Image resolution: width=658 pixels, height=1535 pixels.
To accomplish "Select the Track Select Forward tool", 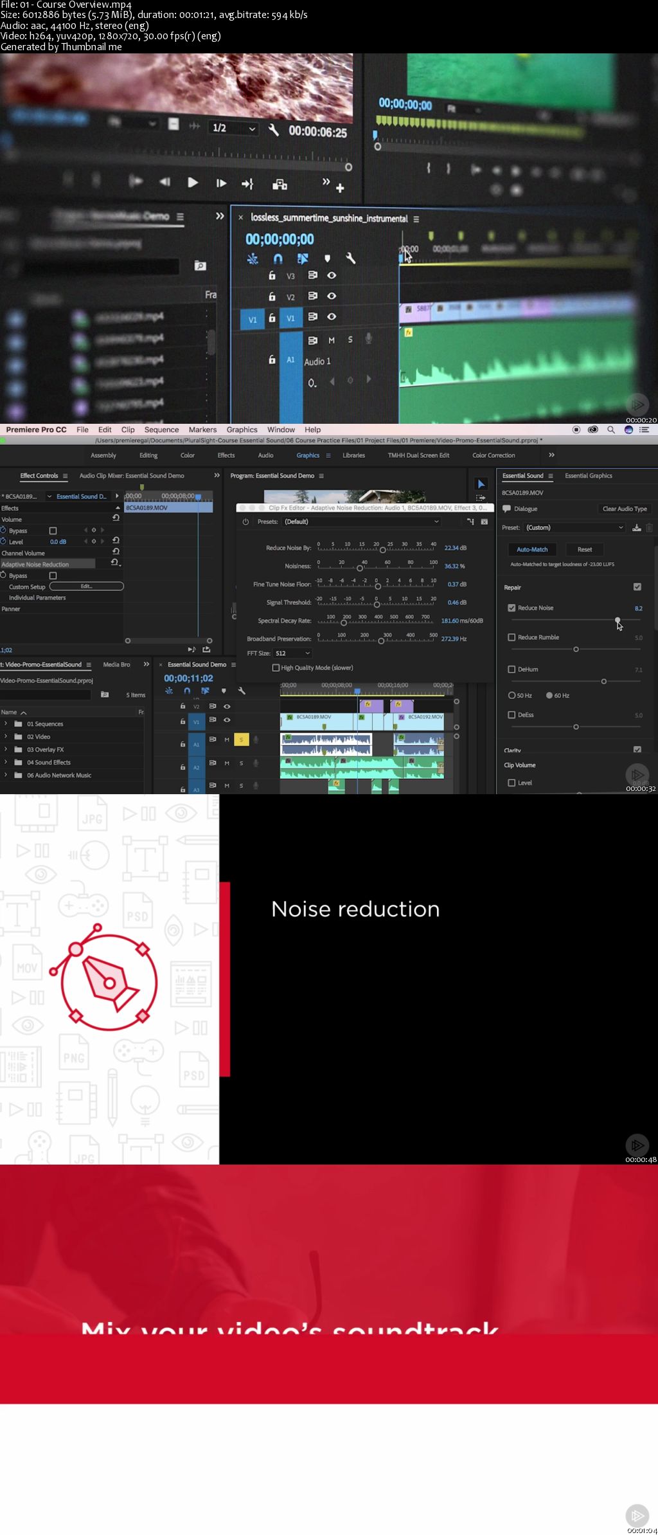I will pyautogui.click(x=481, y=498).
